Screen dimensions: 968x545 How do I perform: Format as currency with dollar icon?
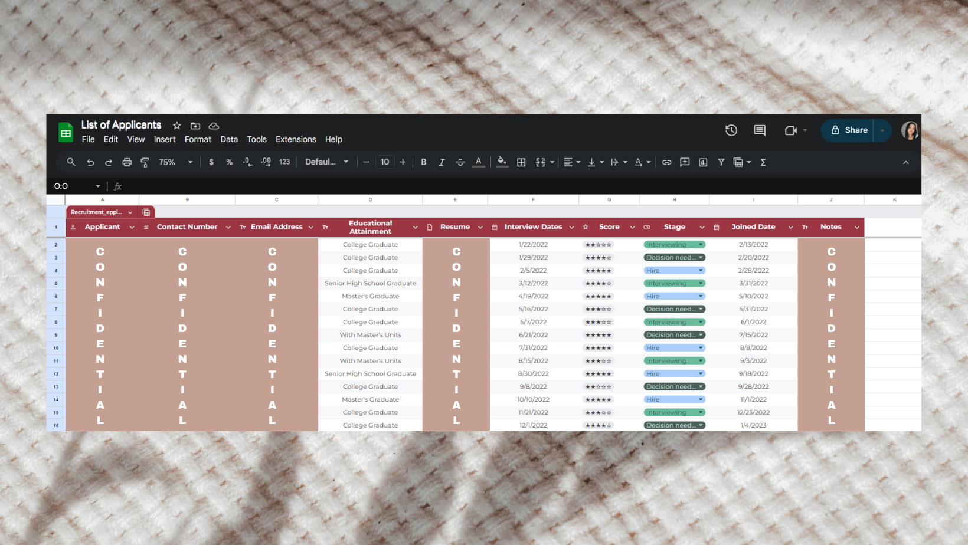click(x=211, y=162)
